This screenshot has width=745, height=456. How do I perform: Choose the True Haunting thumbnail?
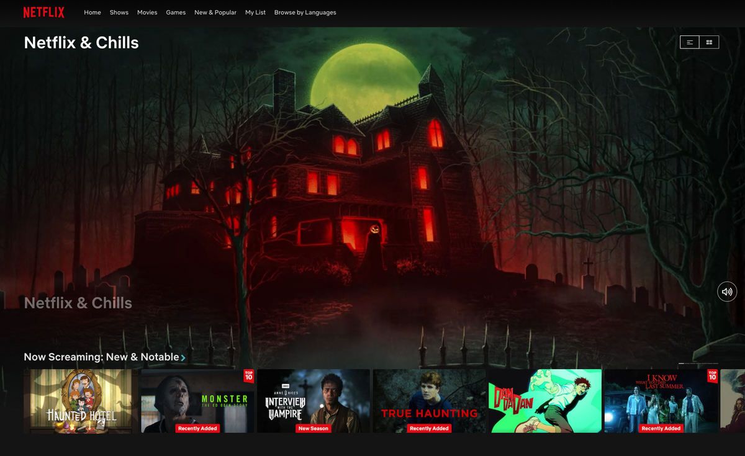[x=429, y=401]
